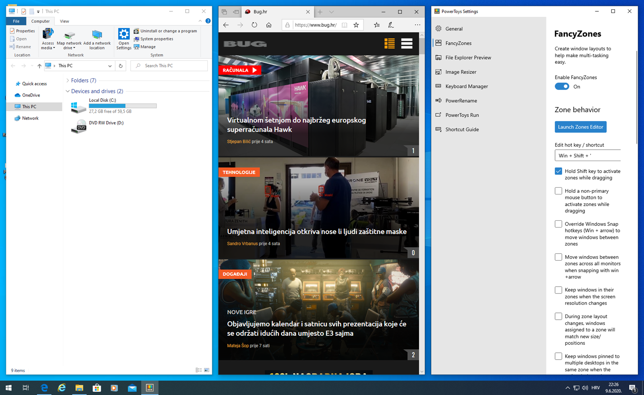Collapse the Devices and drives group
The width and height of the screenshot is (644, 395).
[x=68, y=91]
